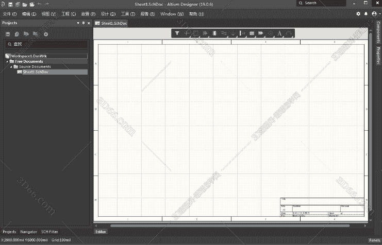Open the settings gear at top right

click(x=359, y=14)
